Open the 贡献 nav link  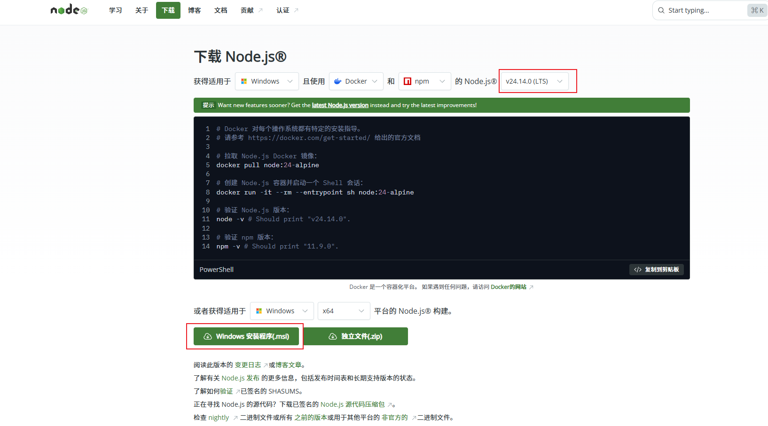pos(252,10)
